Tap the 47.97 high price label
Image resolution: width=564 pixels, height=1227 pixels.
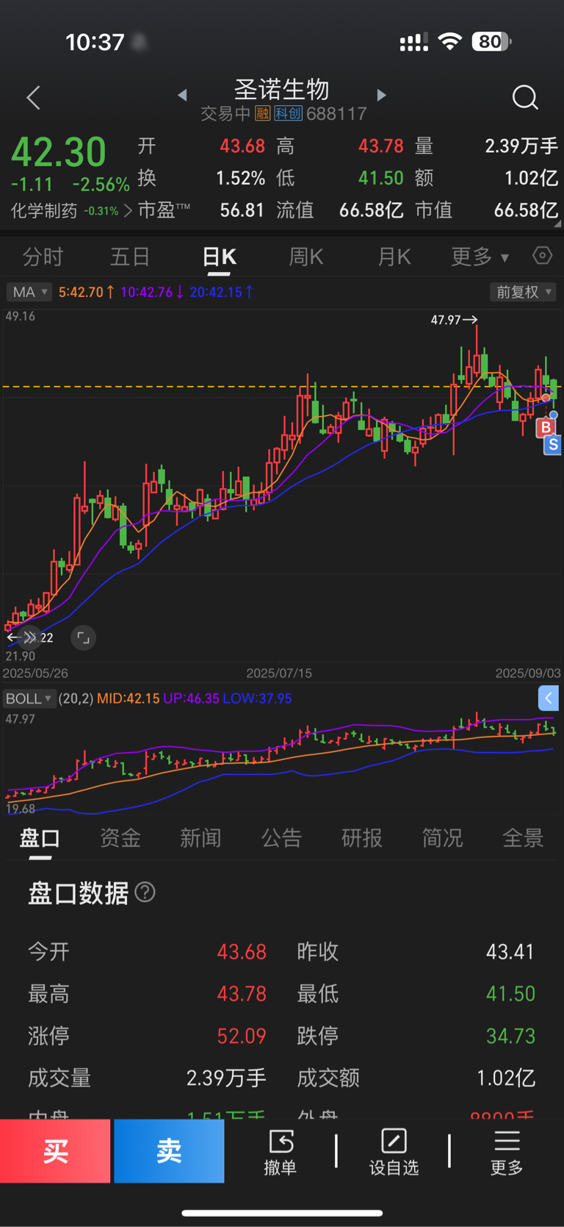[445, 320]
